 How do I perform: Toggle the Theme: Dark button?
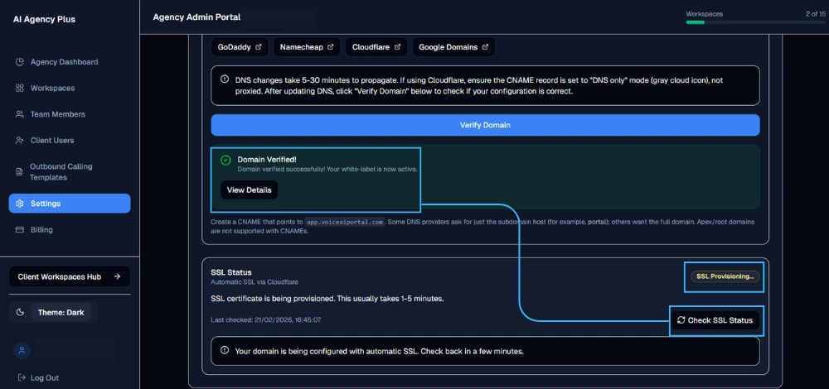click(x=61, y=313)
